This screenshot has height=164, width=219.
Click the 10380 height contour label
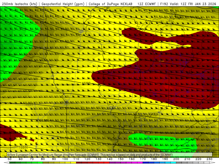[x=44, y=120]
